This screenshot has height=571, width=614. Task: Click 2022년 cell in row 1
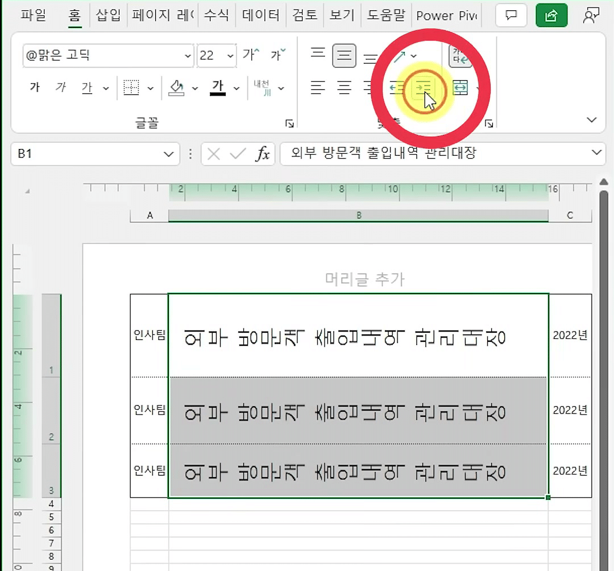pos(570,335)
